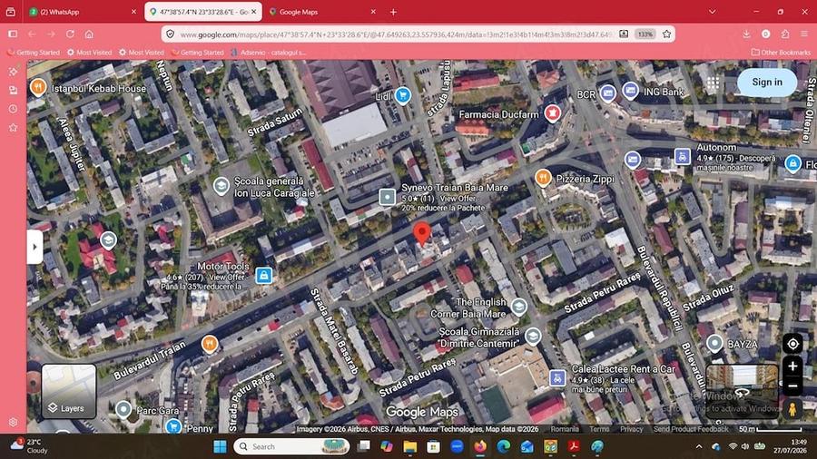This screenshot has height=459, width=817.
Task: Select ING Bank marker
Action: coord(630,91)
